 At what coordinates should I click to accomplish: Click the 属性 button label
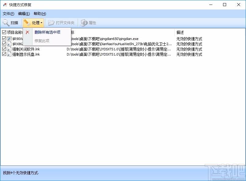[x=92, y=23]
